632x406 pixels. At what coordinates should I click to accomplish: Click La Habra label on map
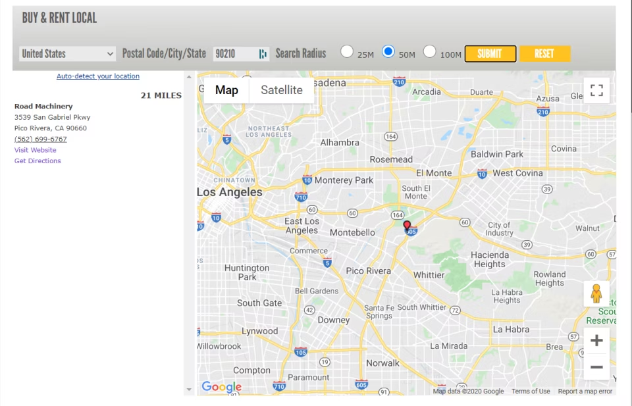click(511, 330)
